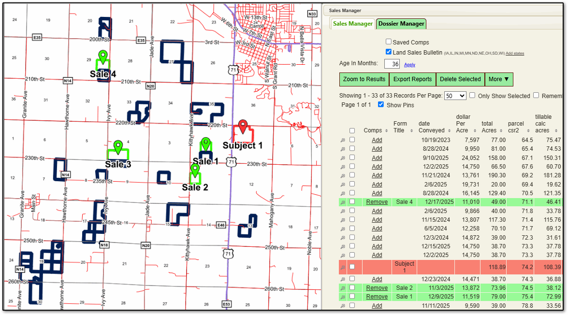Toggle the Show Pins checkbox

tap(381, 104)
